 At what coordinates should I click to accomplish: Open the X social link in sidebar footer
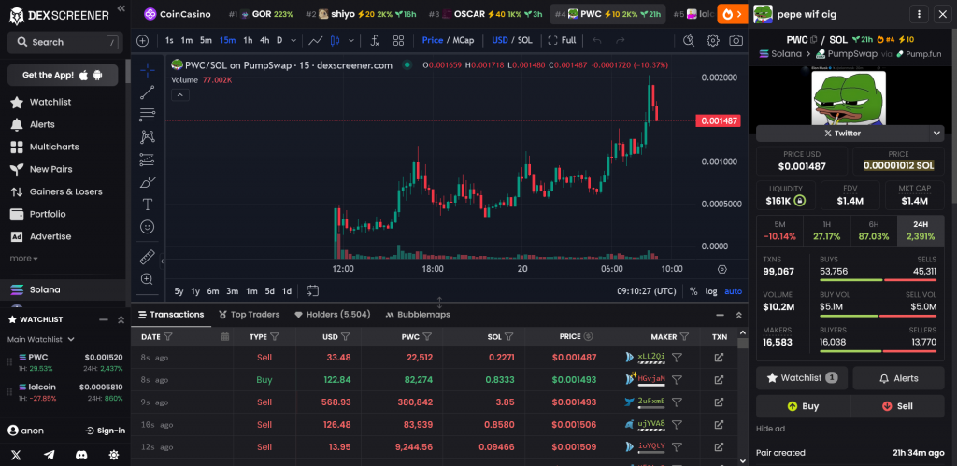tap(17, 455)
